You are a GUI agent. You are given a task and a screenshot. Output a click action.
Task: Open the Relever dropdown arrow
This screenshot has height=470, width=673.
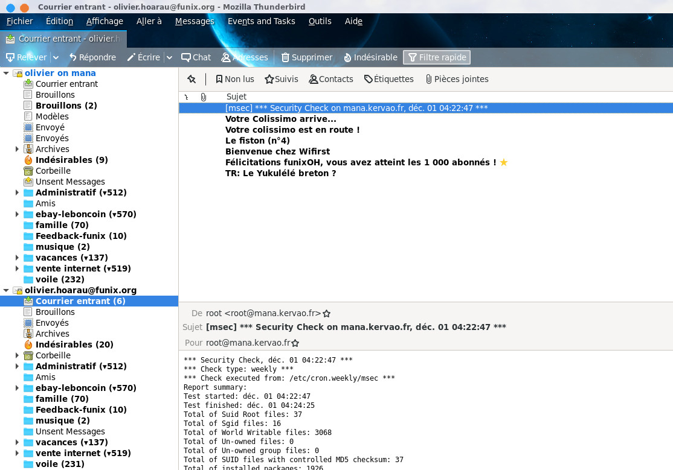(56, 57)
